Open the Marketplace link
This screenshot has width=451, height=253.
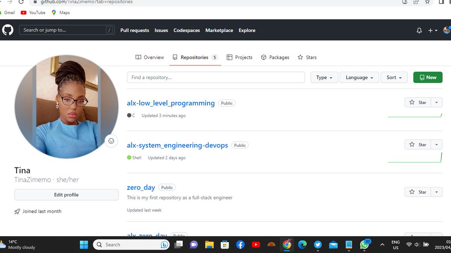pyautogui.click(x=219, y=30)
